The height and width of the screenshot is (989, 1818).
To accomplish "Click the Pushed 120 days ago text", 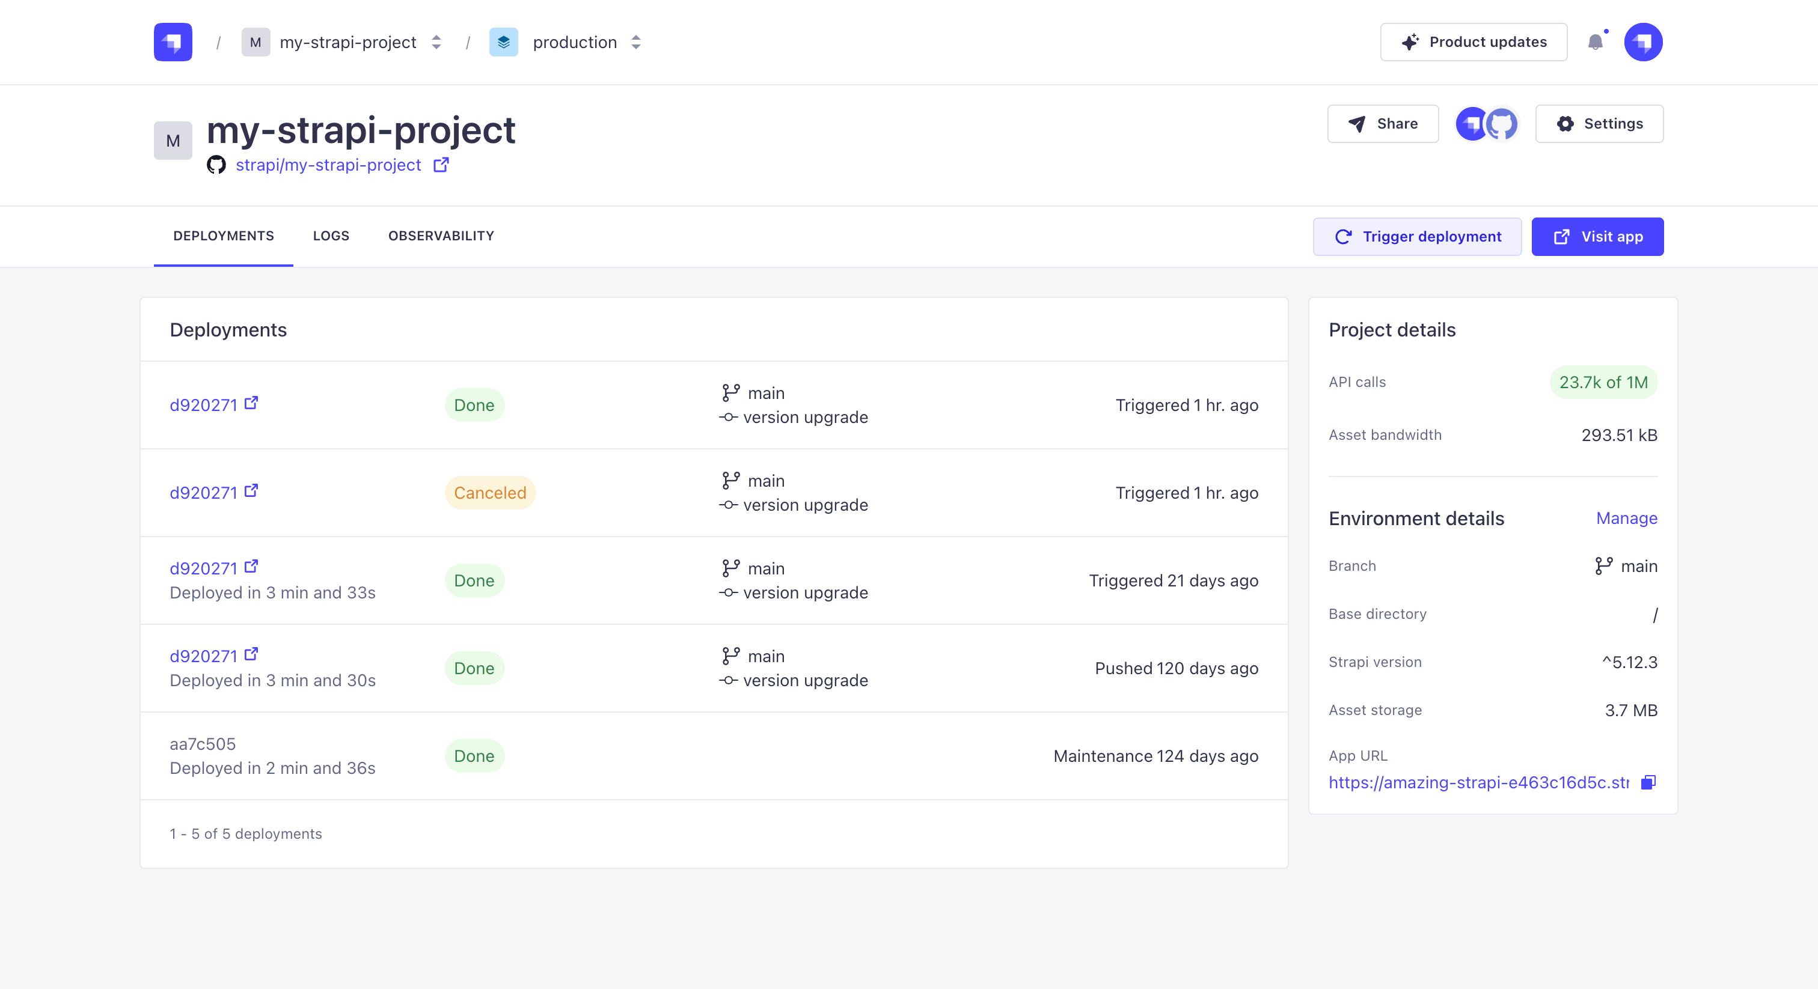I will coord(1177,669).
